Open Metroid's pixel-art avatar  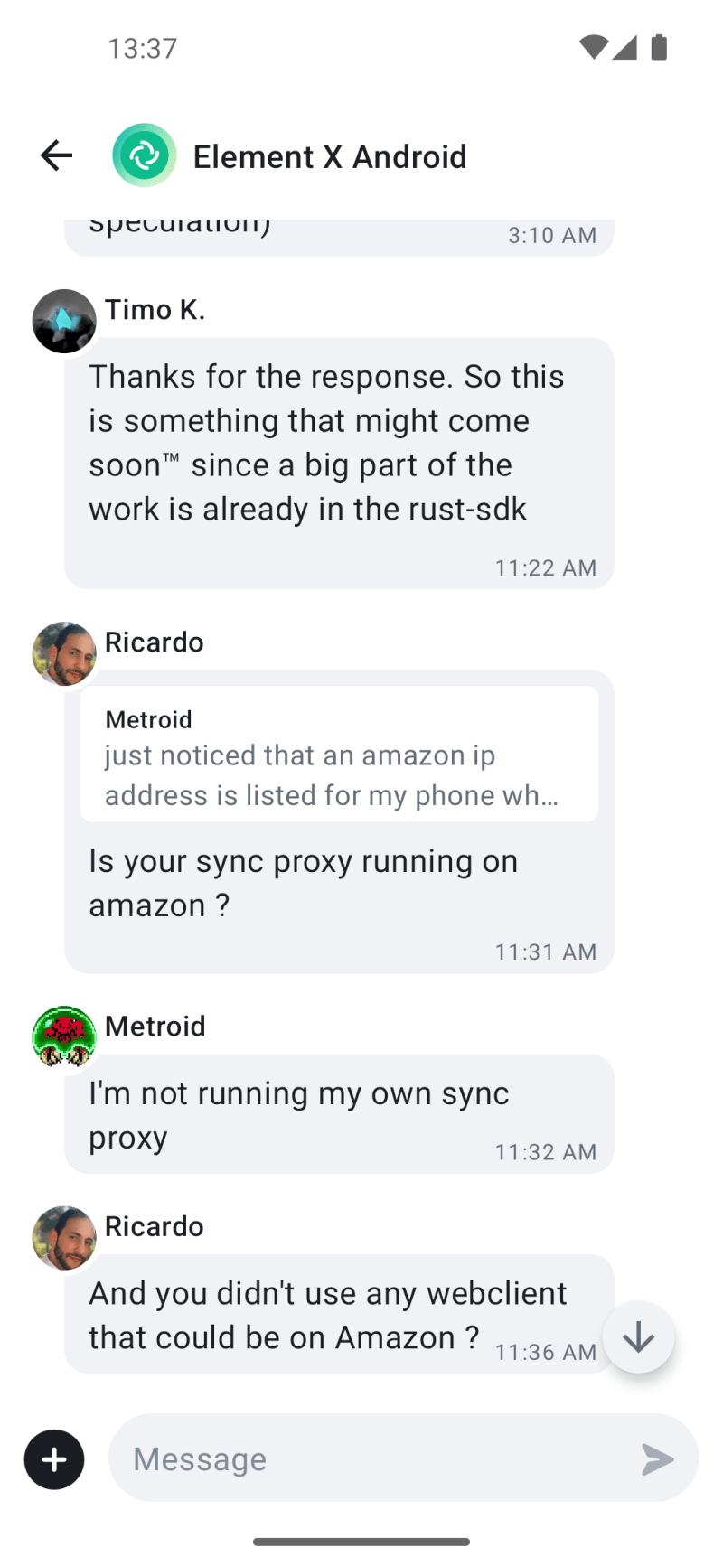[x=64, y=1037]
